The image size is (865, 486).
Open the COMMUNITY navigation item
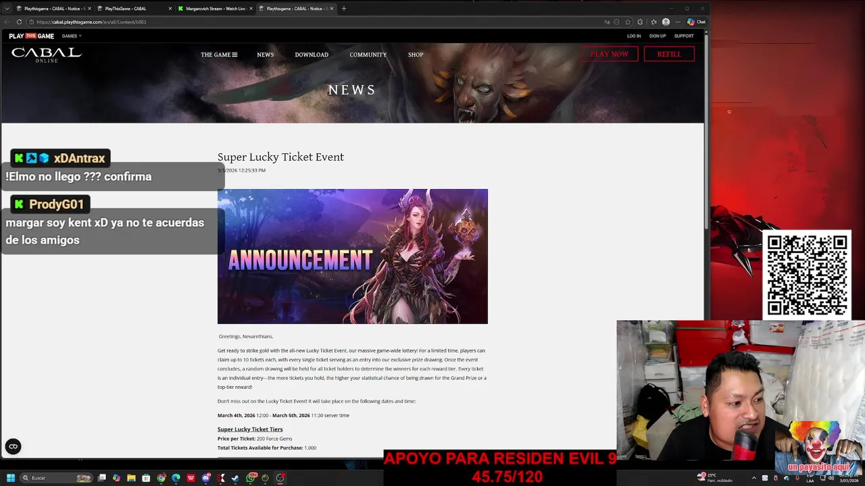[368, 55]
